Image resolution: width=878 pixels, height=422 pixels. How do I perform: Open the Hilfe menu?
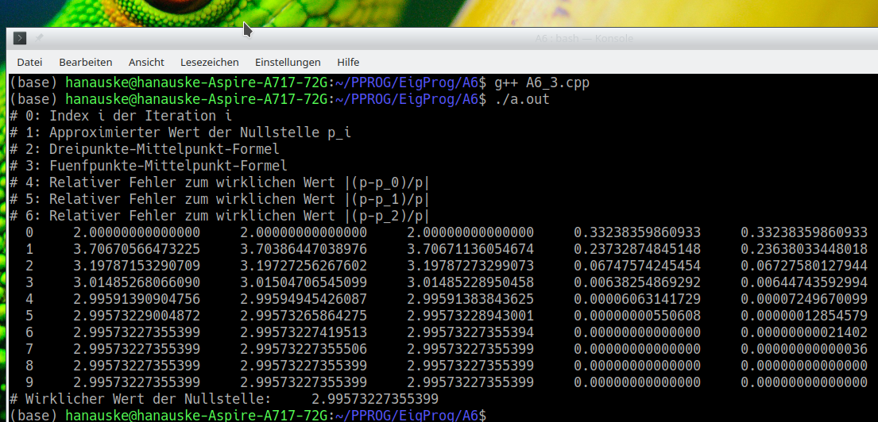coord(348,62)
